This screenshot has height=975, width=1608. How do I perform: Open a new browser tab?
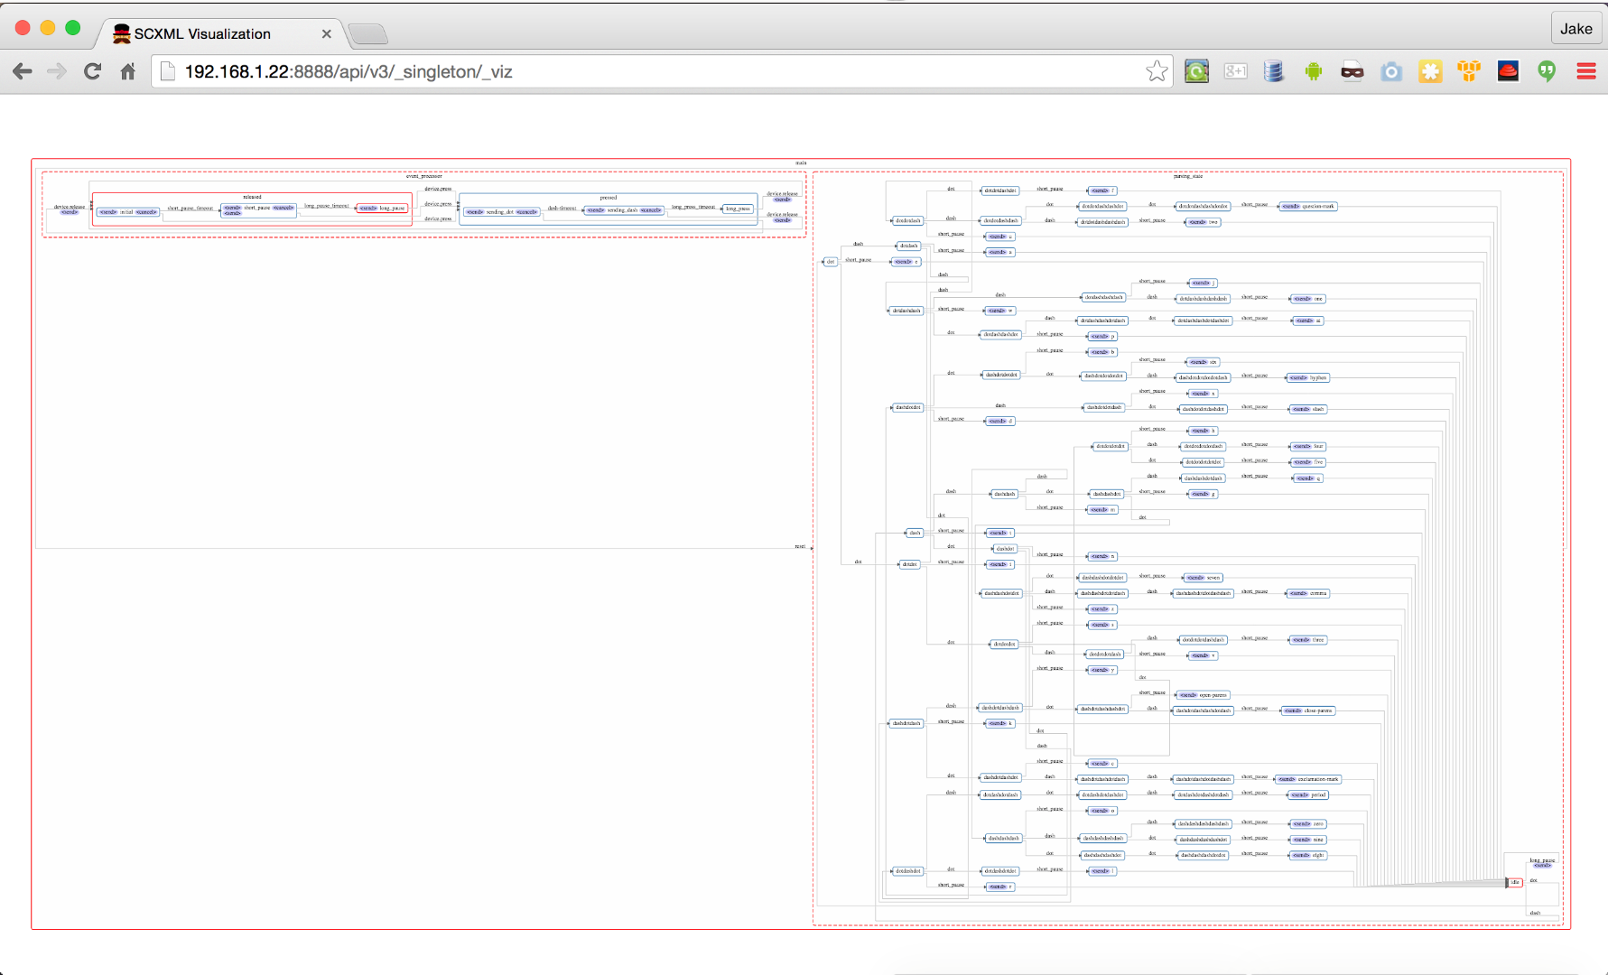367,34
